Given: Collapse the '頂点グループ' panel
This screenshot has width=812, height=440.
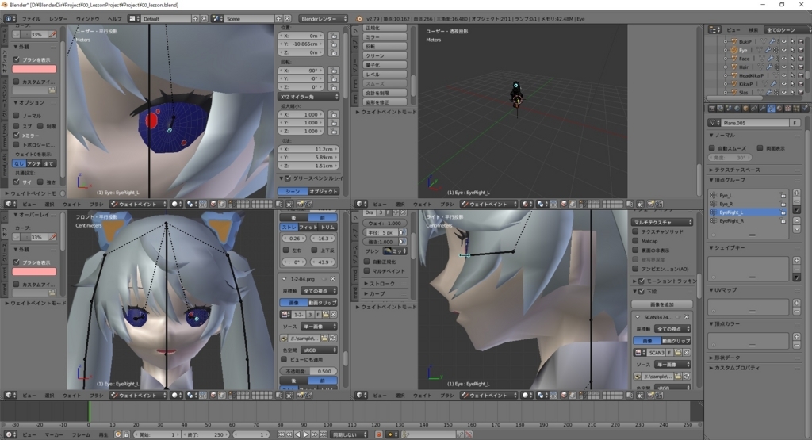Looking at the screenshot, I should tap(728, 180).
